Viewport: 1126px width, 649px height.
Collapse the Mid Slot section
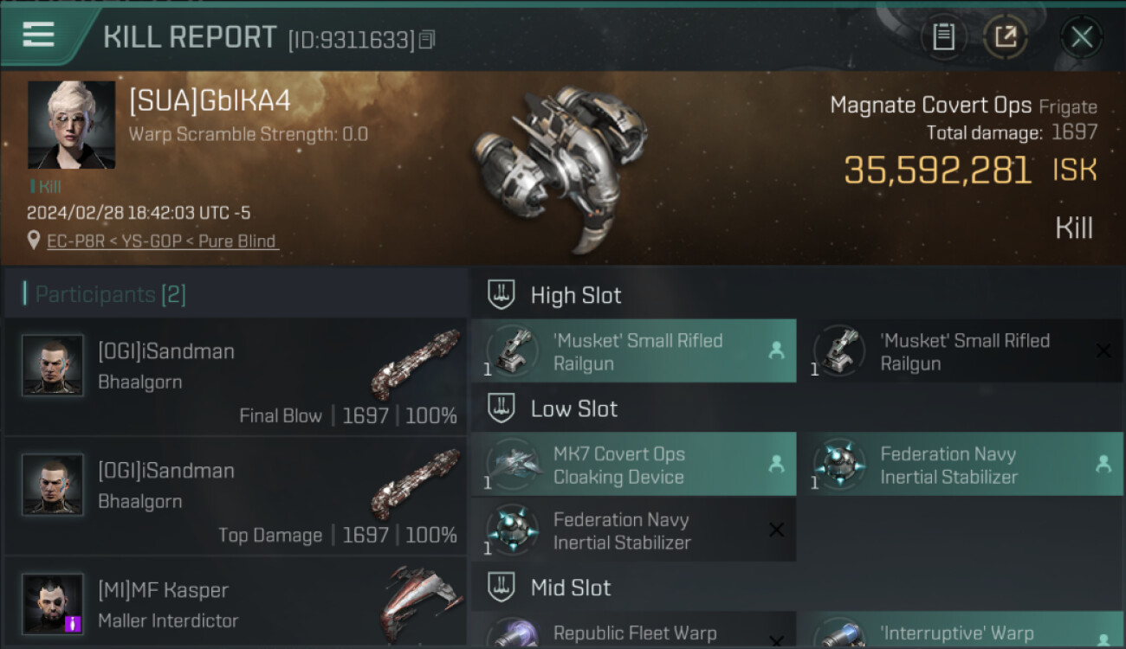click(x=502, y=588)
